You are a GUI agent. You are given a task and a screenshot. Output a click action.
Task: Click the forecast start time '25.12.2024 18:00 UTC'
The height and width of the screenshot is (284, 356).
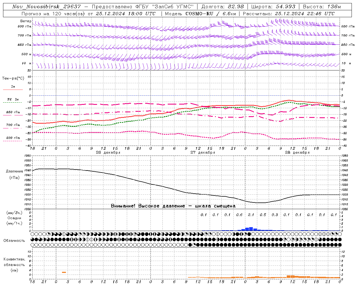pos(125,14)
